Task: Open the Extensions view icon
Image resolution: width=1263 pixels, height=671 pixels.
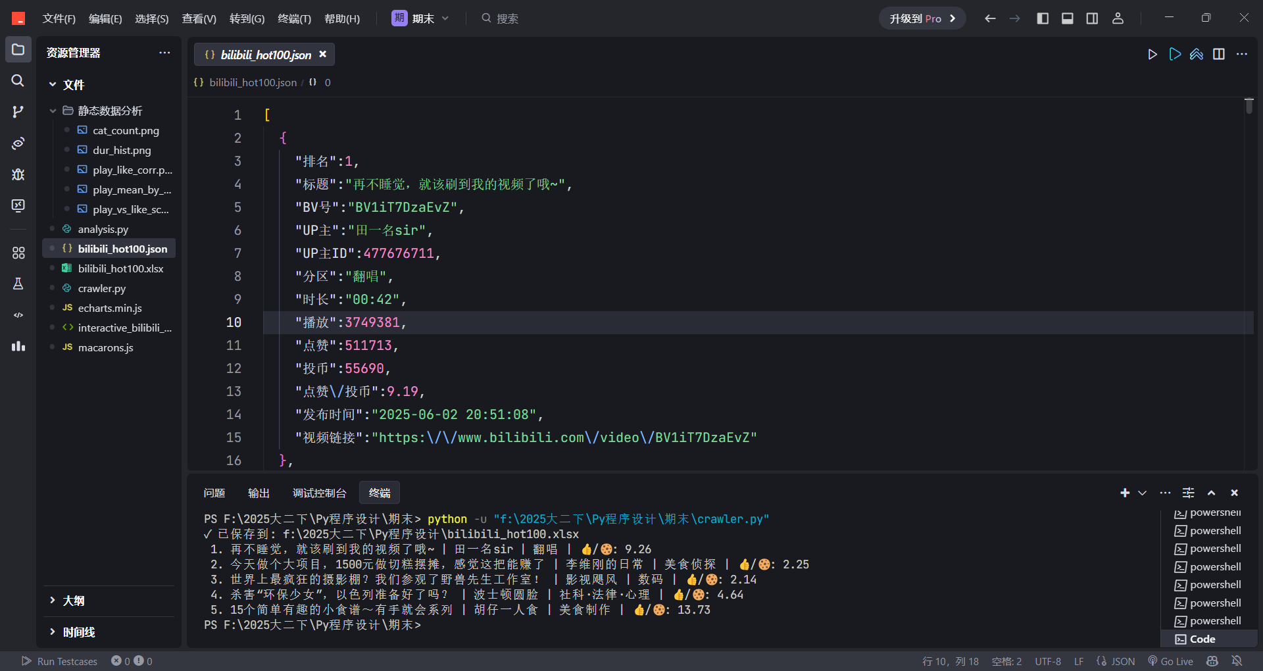Action: 18,253
